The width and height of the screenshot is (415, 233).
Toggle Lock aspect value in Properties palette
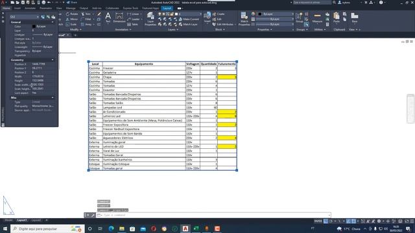(x=34, y=93)
